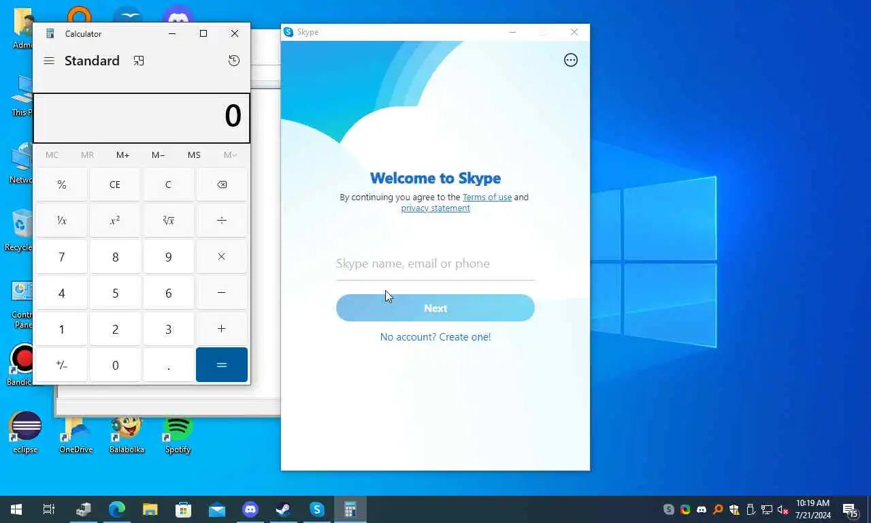Click the Calculator icon on the taskbar
Screen dimensions: 871x523
pos(350,509)
